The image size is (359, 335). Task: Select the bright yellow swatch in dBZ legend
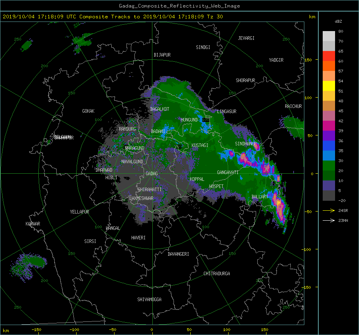pyautogui.click(x=329, y=86)
